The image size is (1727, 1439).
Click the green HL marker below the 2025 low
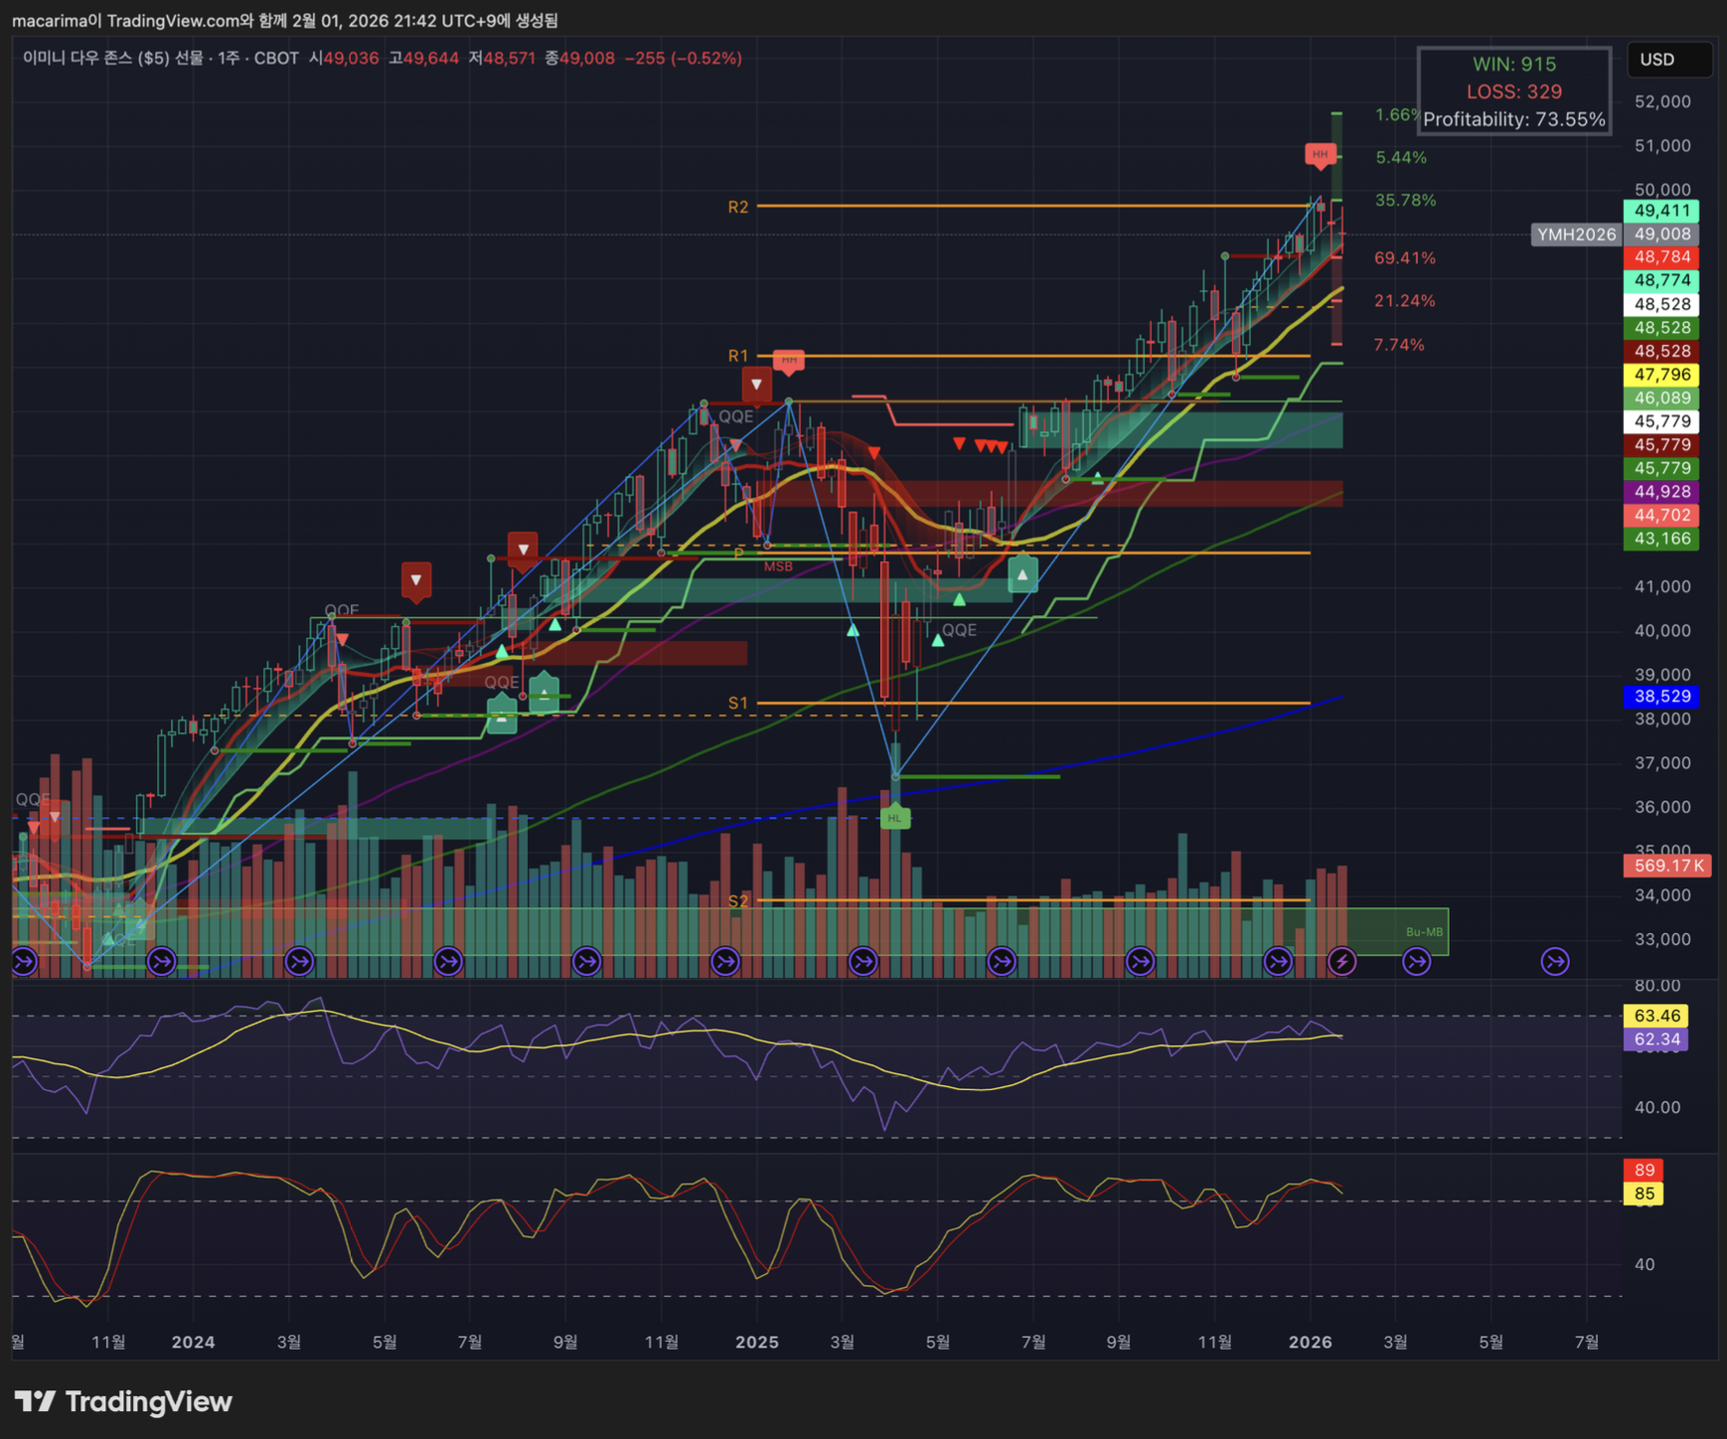(895, 818)
